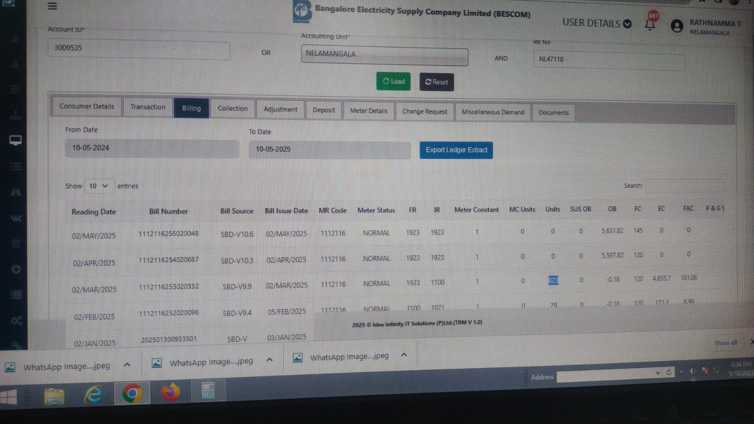Switch to the Deposit tab
This screenshot has width=754, height=424.
(x=323, y=110)
